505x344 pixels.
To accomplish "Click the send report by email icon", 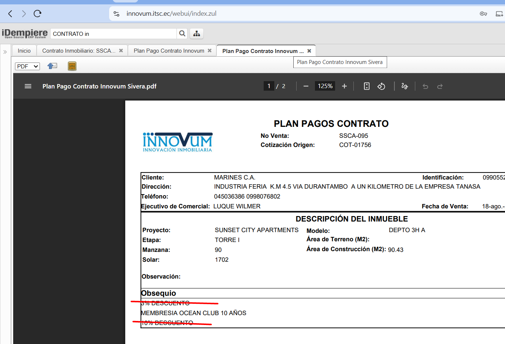I will [52, 66].
